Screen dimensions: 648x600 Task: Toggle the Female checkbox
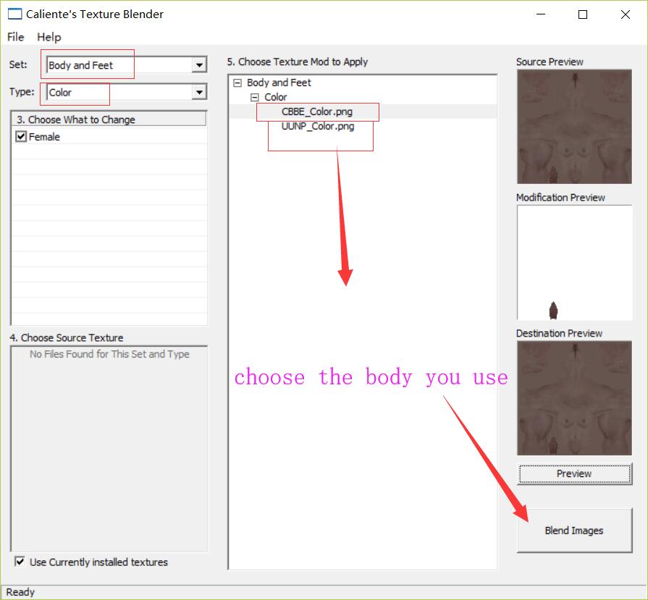(21, 136)
